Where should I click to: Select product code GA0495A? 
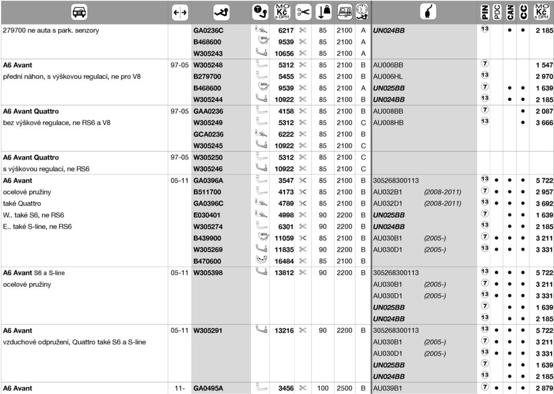click(208, 388)
